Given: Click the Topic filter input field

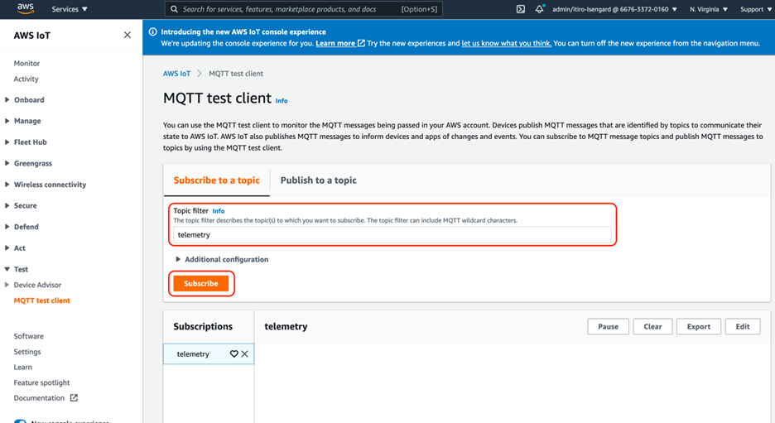Looking at the screenshot, I should coord(392,235).
